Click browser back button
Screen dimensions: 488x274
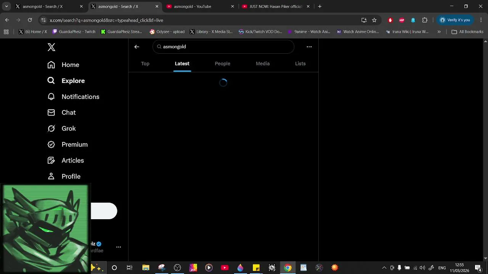tap(7, 20)
